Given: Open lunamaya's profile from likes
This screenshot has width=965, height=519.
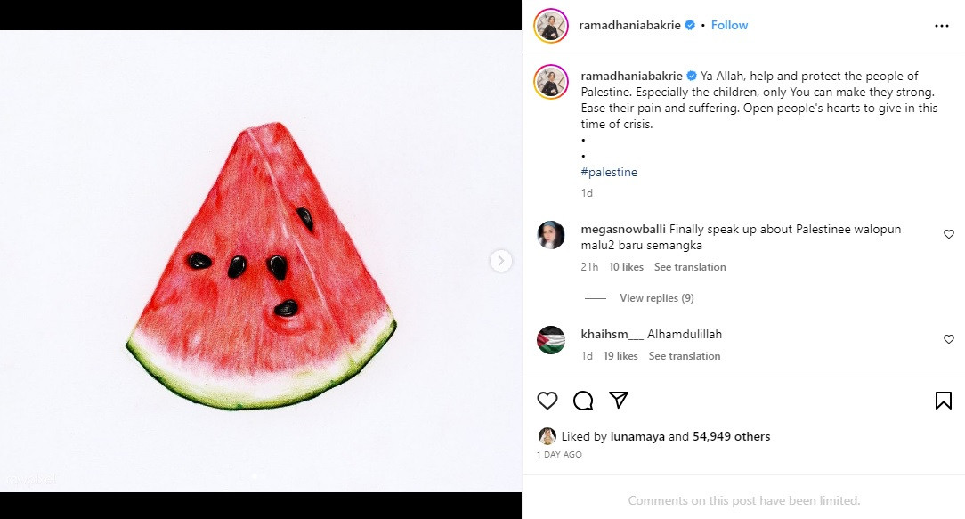Looking at the screenshot, I should click(637, 437).
